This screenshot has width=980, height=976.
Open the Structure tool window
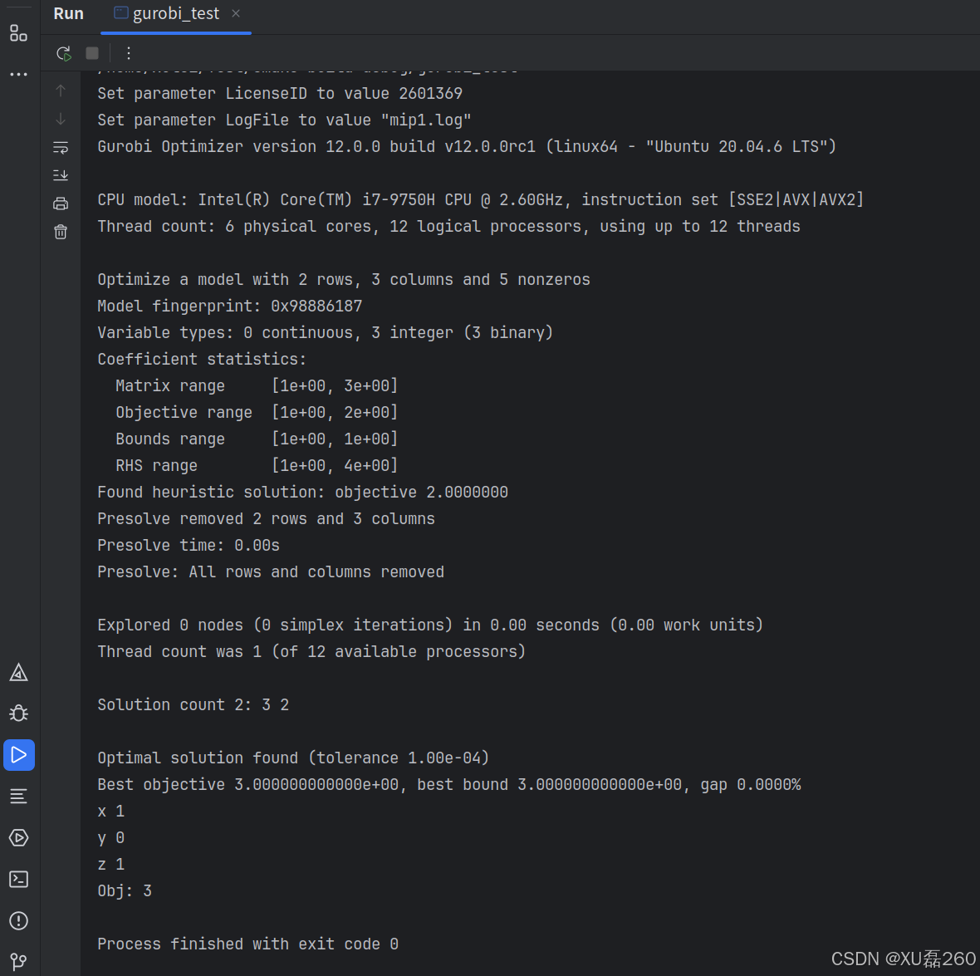(18, 33)
